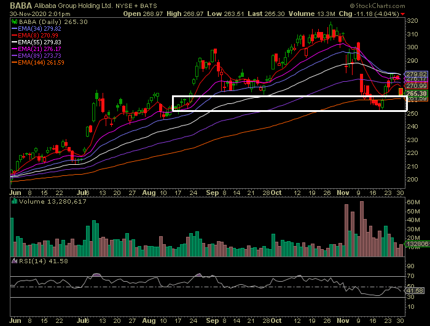Viewport: 430px width, 326px height.
Task: Click the 60M mark on volume axis
Action: 413,202
